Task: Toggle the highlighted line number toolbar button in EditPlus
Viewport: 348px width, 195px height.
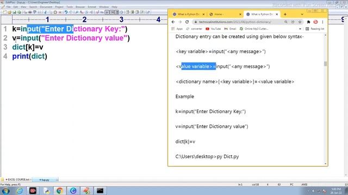Action: click(x=117, y=12)
